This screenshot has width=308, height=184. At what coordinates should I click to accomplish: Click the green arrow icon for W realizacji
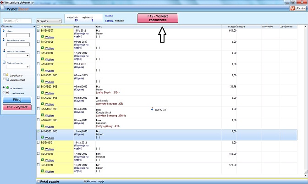click(x=7, y=87)
